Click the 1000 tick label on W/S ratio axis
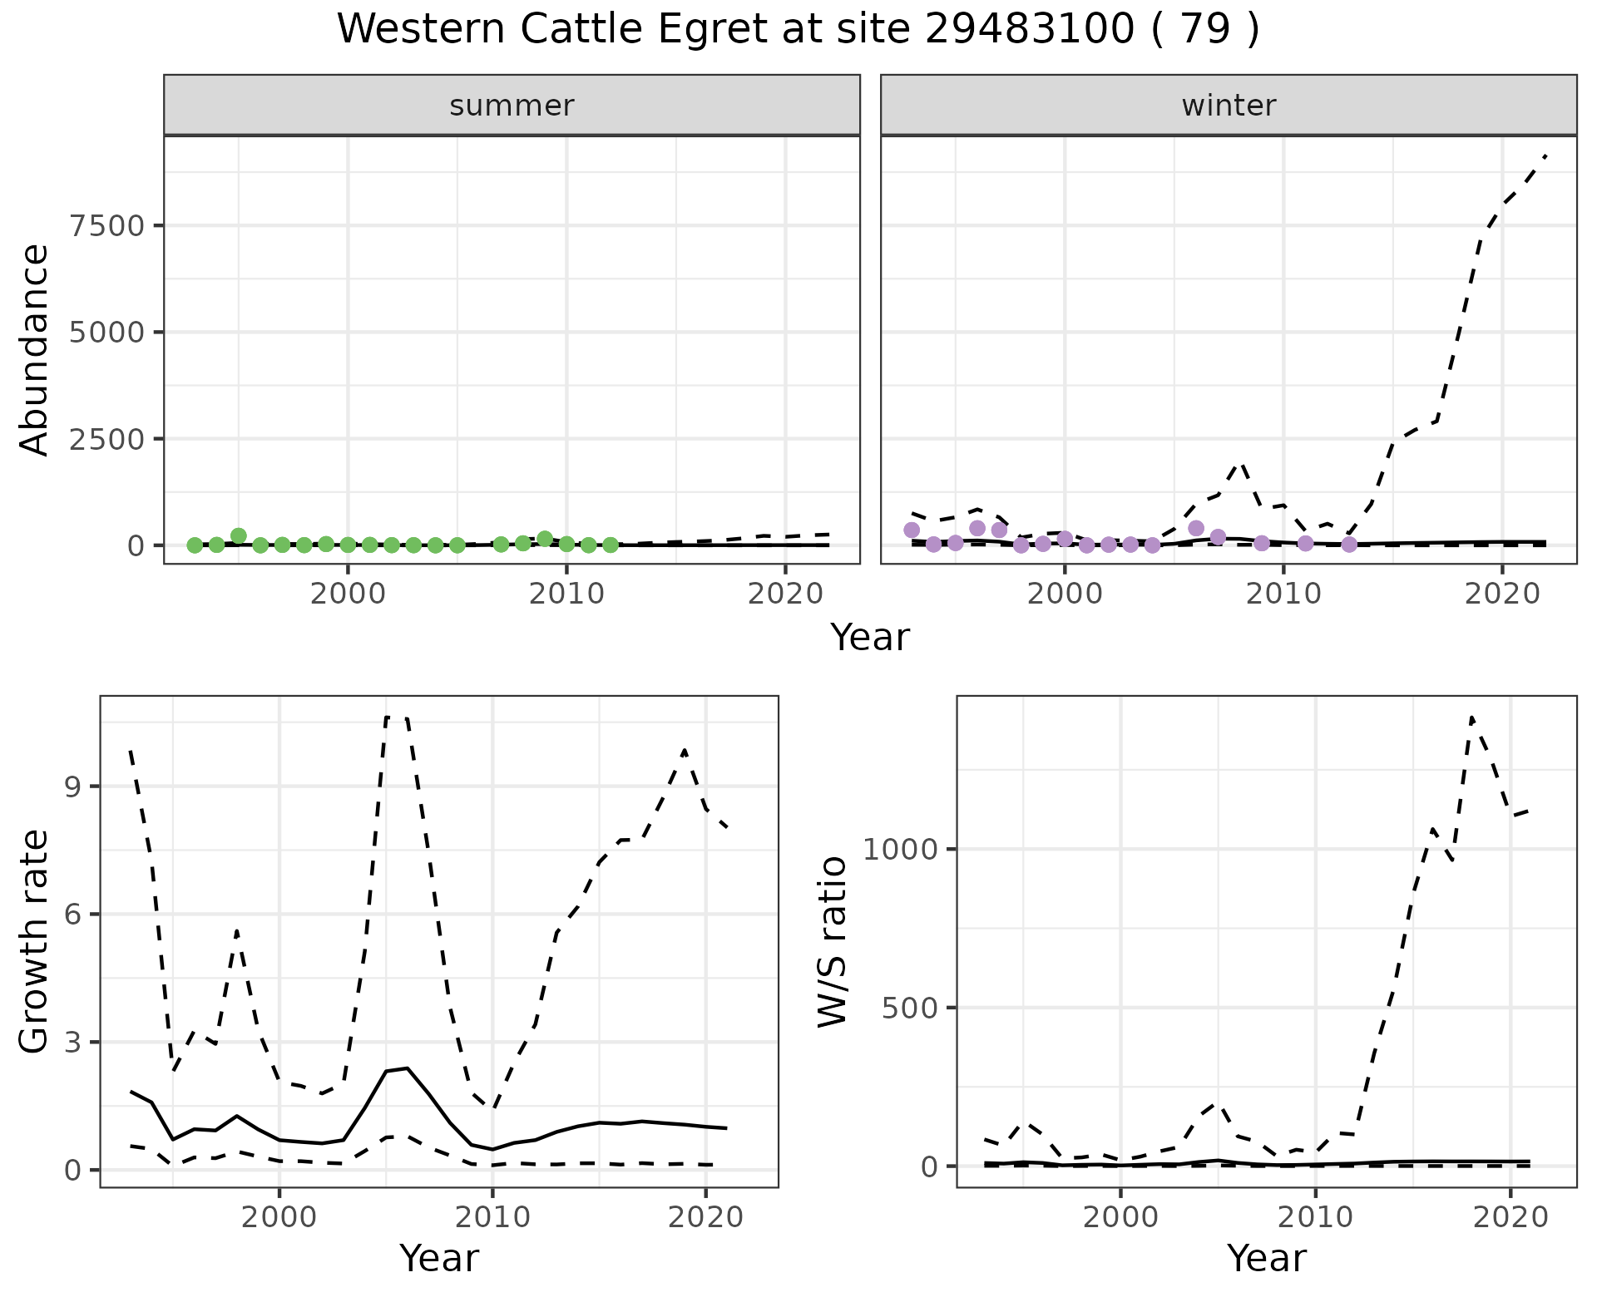 (x=902, y=850)
